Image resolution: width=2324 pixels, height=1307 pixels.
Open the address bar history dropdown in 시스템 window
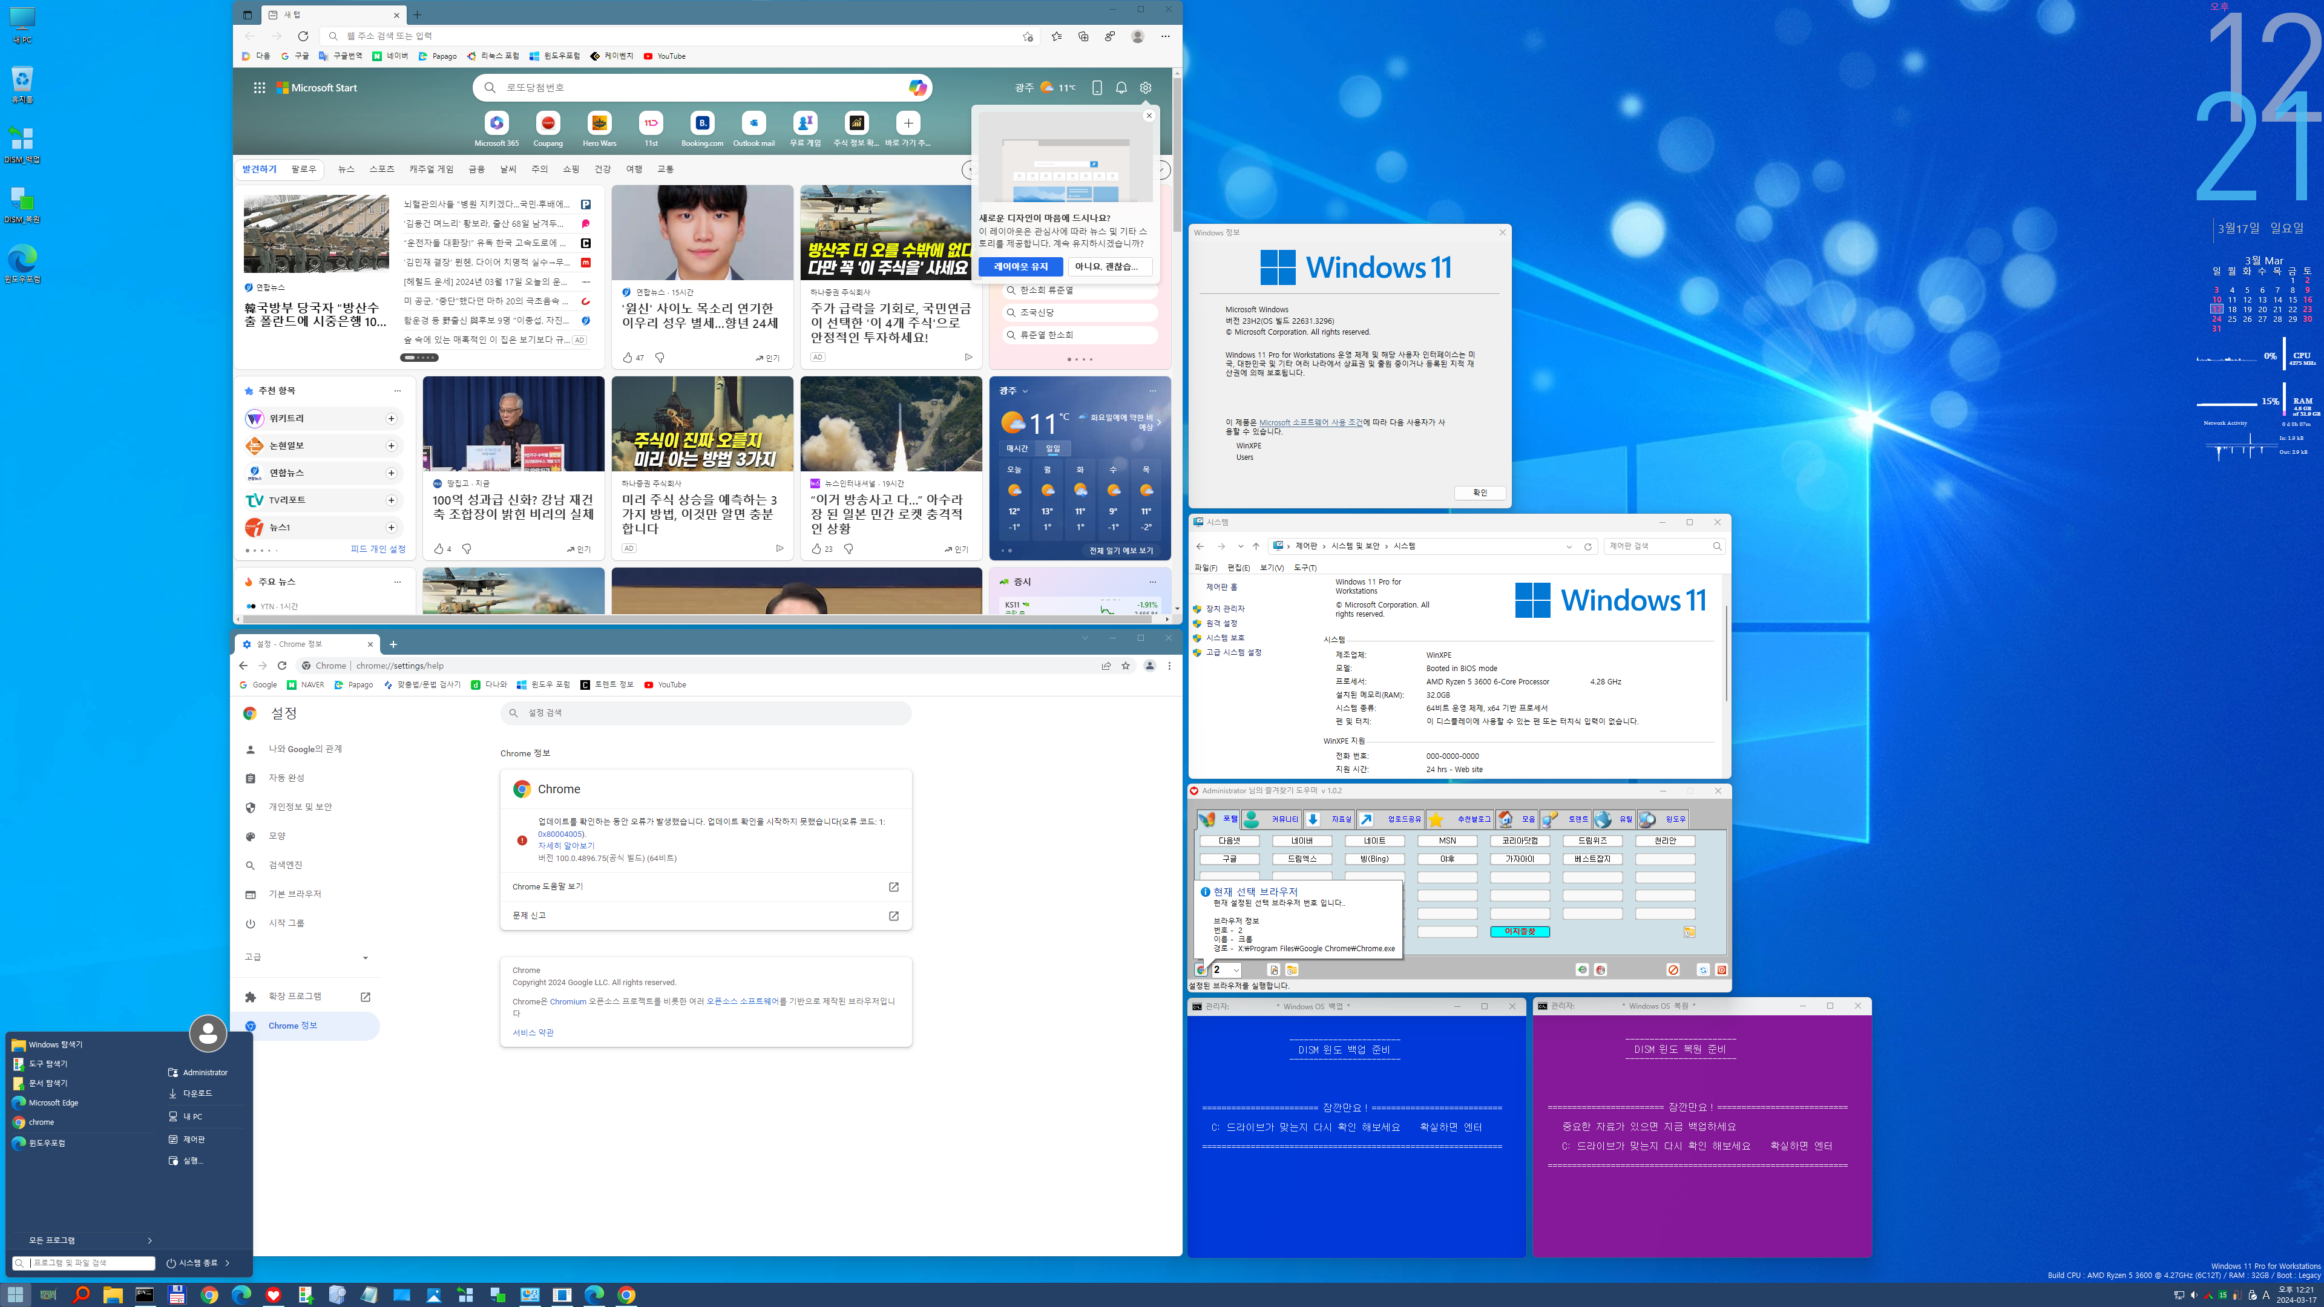(x=1568, y=546)
